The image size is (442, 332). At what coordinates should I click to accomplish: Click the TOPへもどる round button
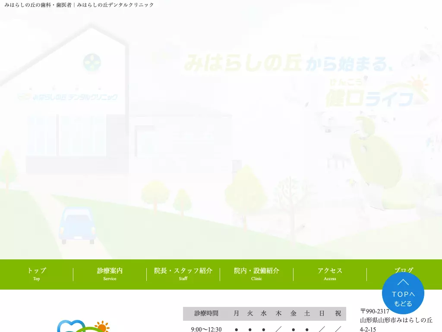click(403, 294)
